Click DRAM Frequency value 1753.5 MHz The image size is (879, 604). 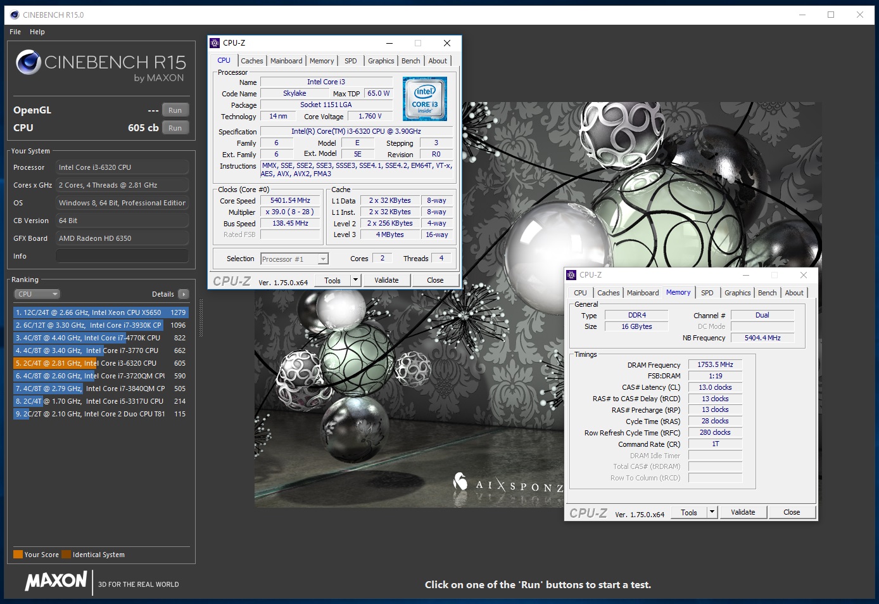pos(715,364)
